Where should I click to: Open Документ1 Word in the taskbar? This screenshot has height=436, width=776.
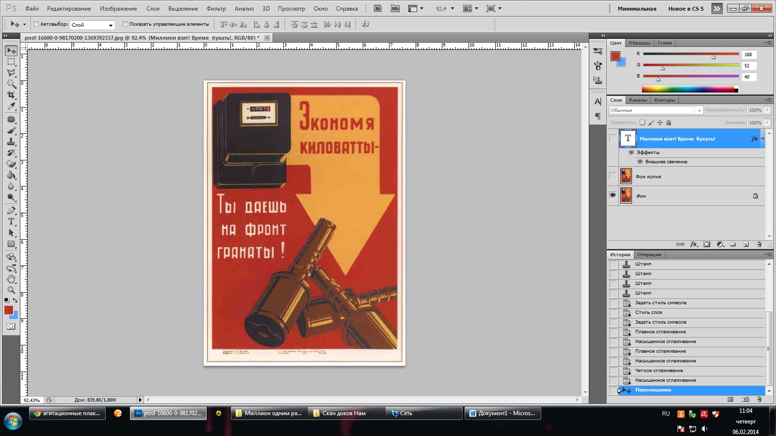(502, 413)
